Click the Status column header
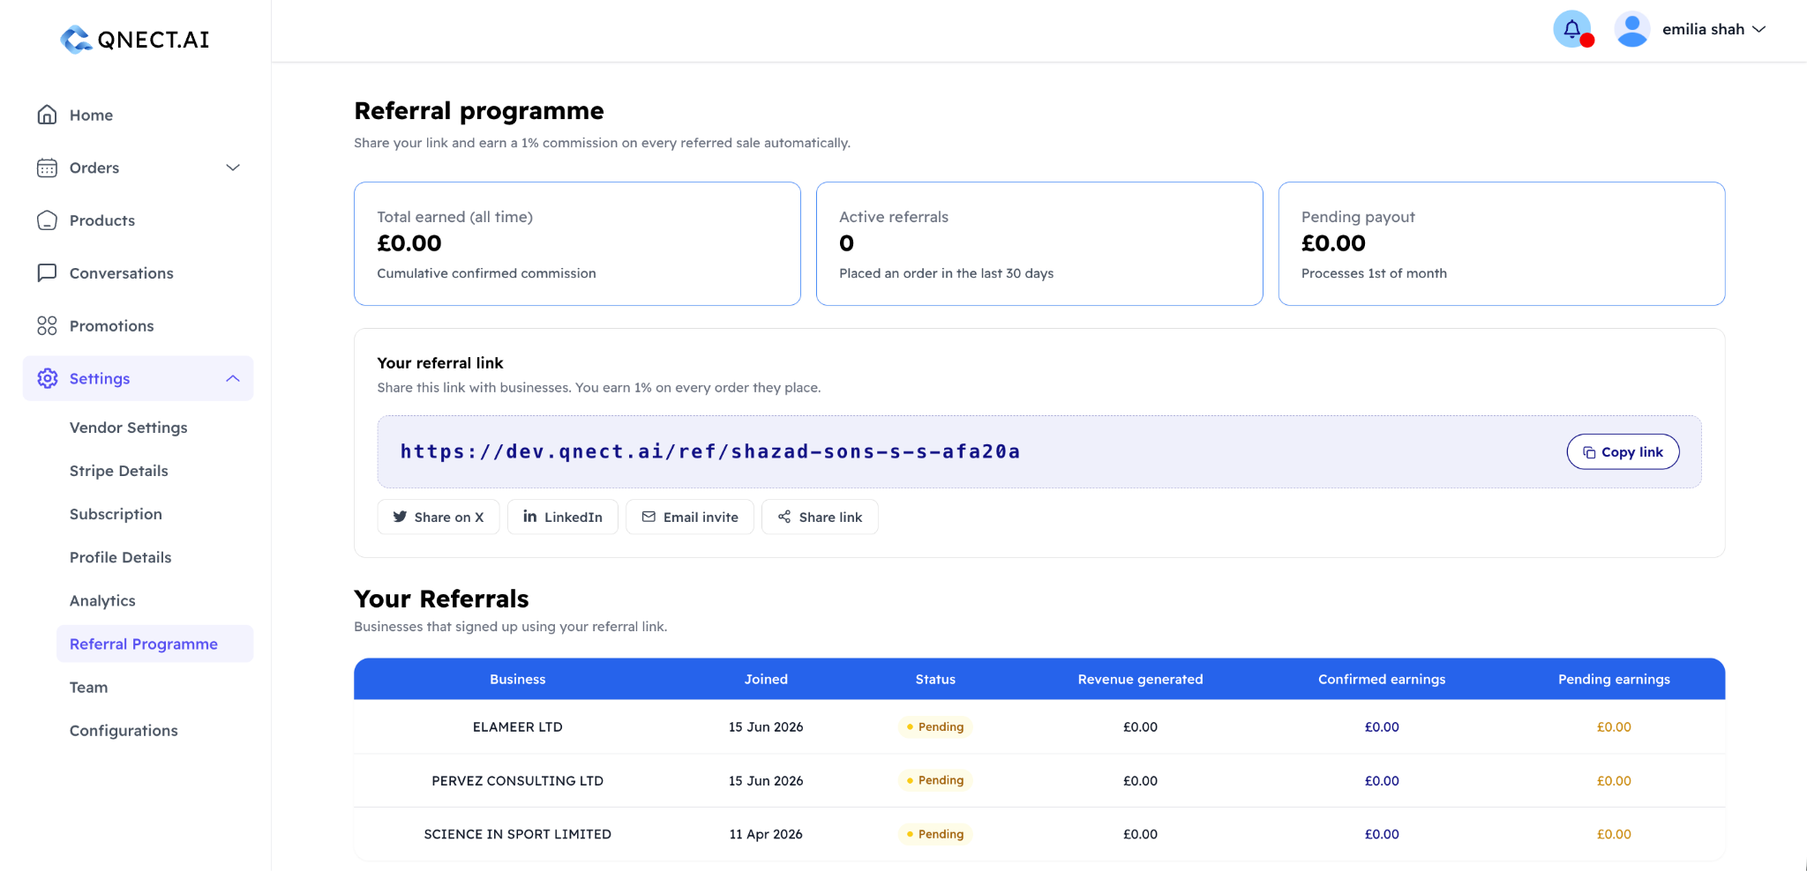 tap(935, 679)
